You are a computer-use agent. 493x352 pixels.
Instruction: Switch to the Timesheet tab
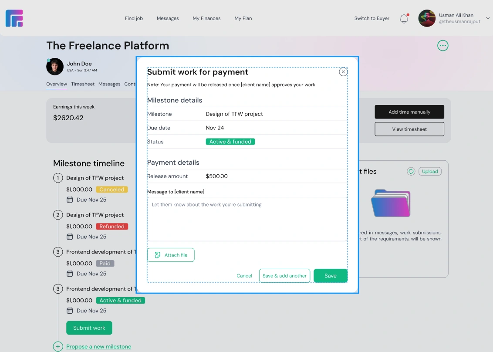coord(83,84)
